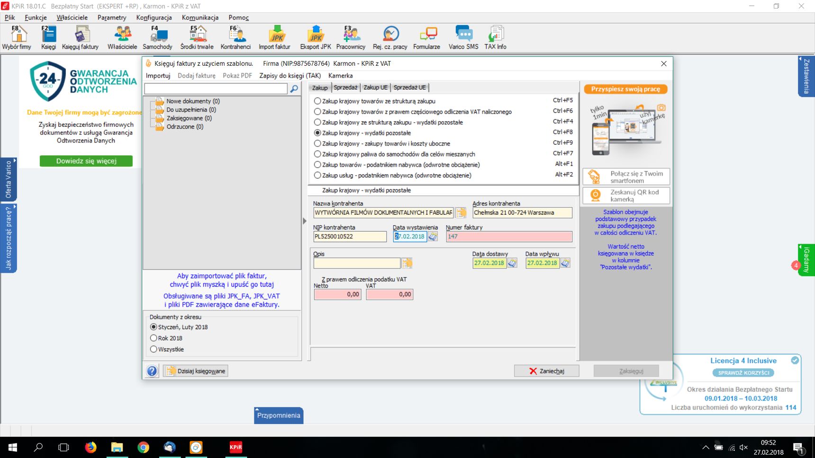Choose the Rok 2018 period option
Viewport: 815px width, 458px height.
166,338
